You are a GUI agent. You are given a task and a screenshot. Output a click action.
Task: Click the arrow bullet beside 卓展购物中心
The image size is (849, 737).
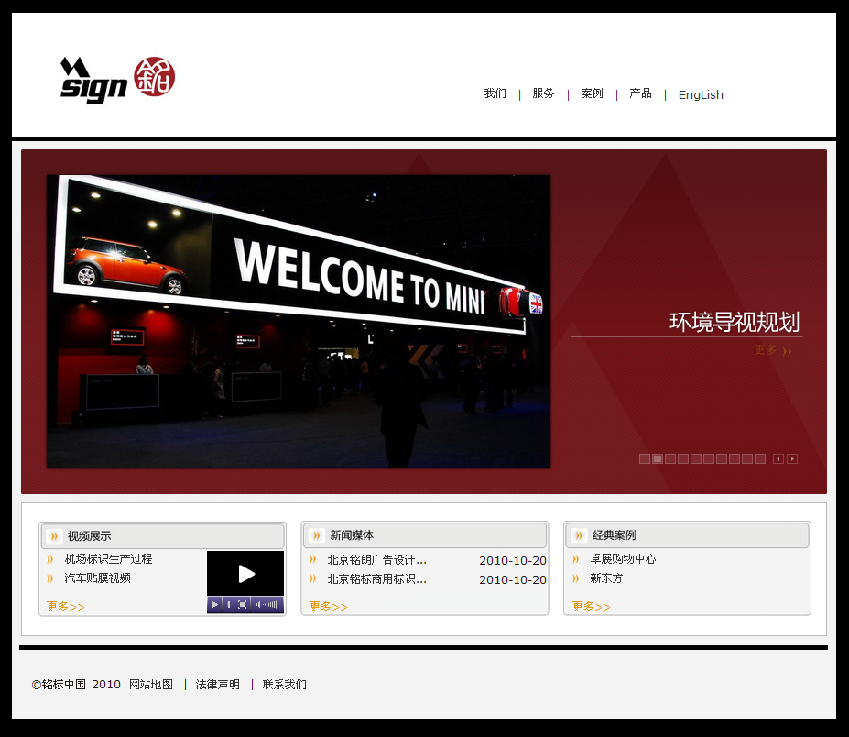(x=575, y=559)
